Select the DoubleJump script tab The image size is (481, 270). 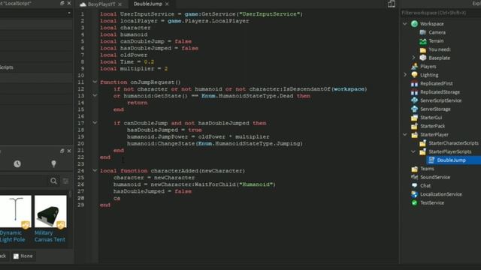tap(148, 4)
